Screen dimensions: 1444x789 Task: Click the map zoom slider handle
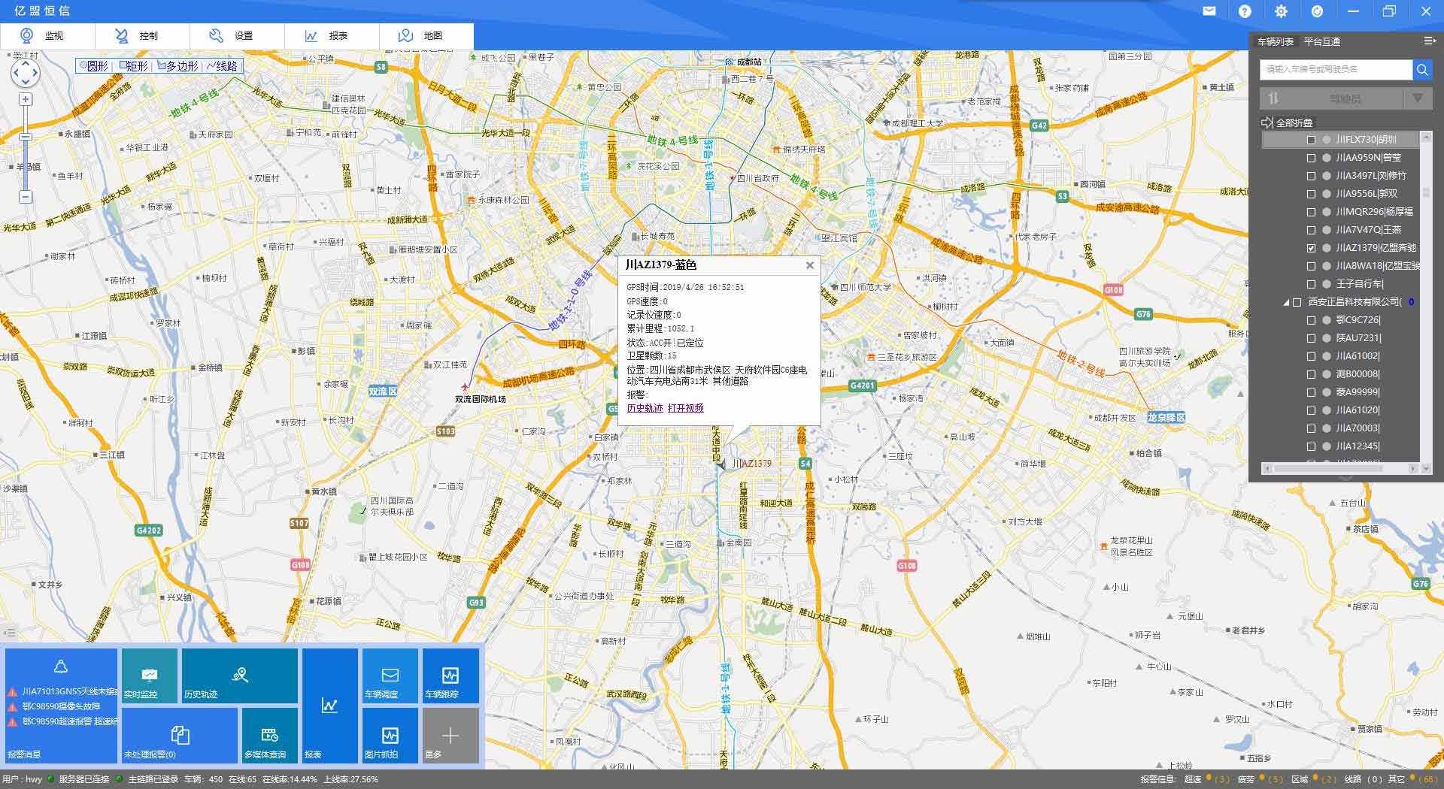point(26,137)
